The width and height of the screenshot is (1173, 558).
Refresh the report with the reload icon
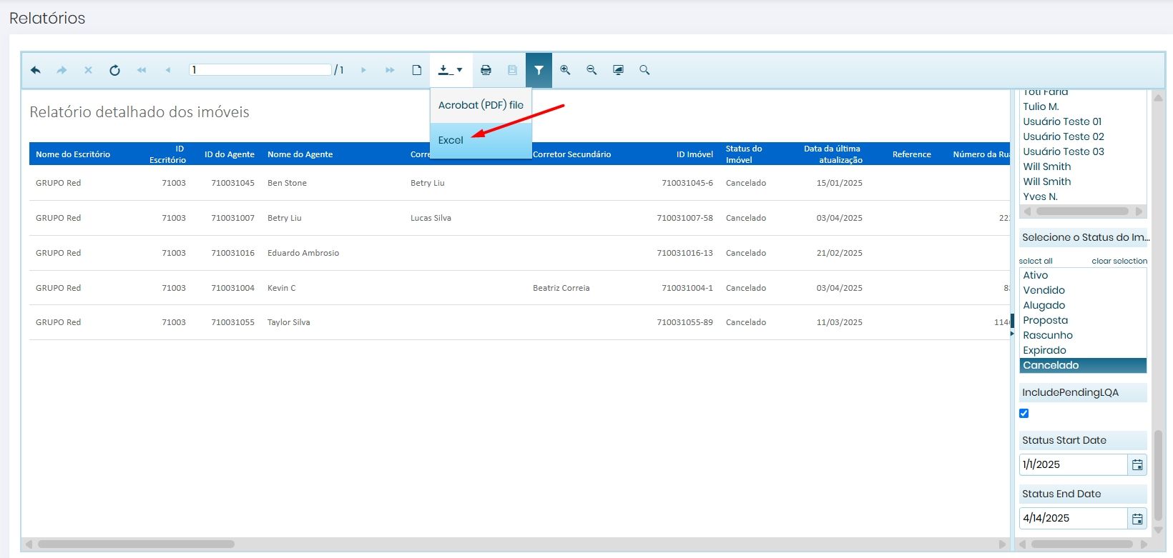point(114,70)
